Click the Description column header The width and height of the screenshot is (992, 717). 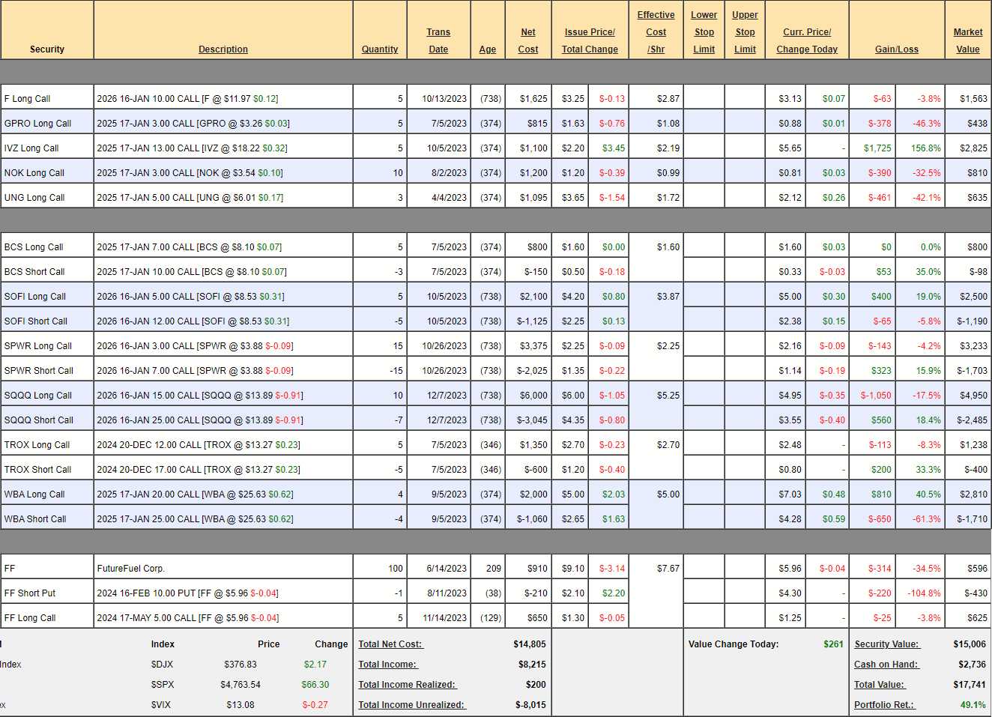(223, 49)
